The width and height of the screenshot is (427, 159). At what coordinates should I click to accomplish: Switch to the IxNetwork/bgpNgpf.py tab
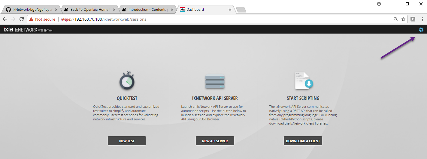click(32, 10)
